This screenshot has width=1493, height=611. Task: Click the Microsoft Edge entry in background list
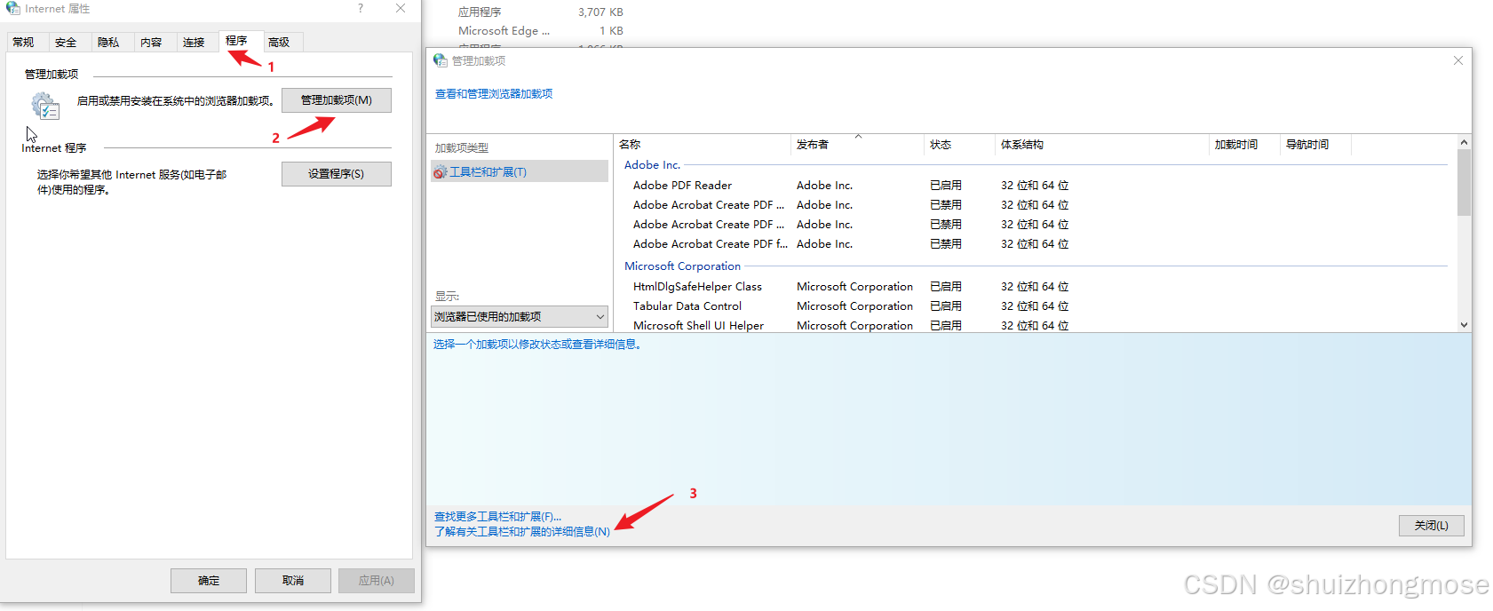point(504,31)
